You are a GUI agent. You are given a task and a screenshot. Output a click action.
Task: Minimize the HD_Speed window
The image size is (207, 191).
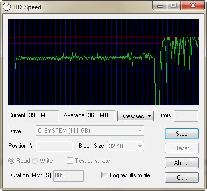pos(160,6)
